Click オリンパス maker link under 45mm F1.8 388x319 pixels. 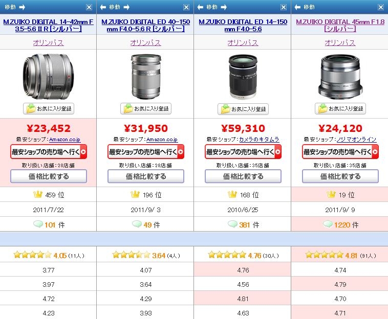point(340,42)
